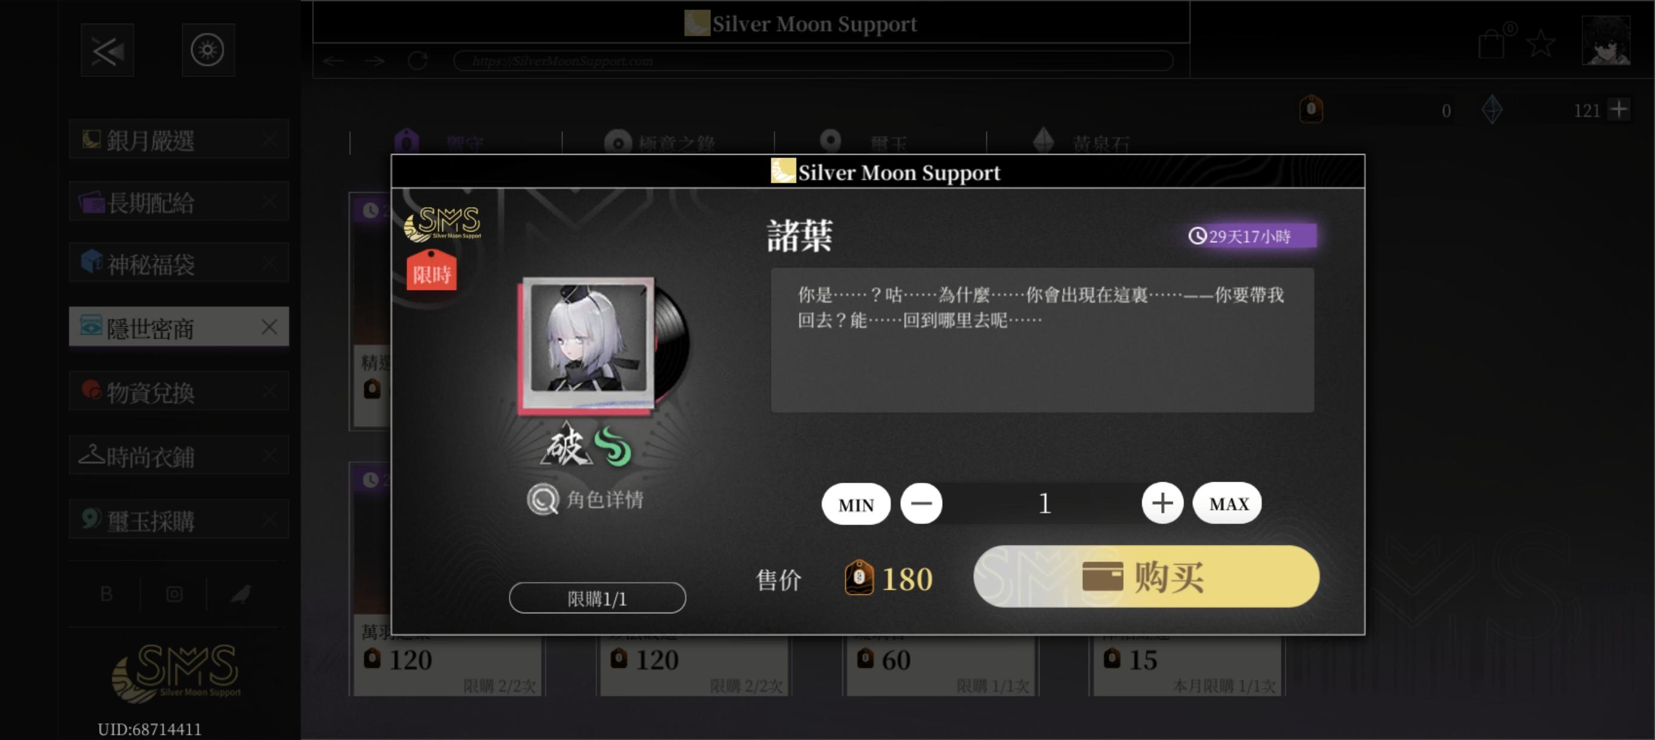Set quantity to MIN
This screenshot has width=1655, height=740.
(x=856, y=504)
